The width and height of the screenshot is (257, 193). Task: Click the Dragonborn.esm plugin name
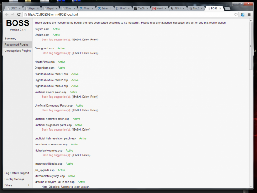pyautogui.click(x=44, y=68)
